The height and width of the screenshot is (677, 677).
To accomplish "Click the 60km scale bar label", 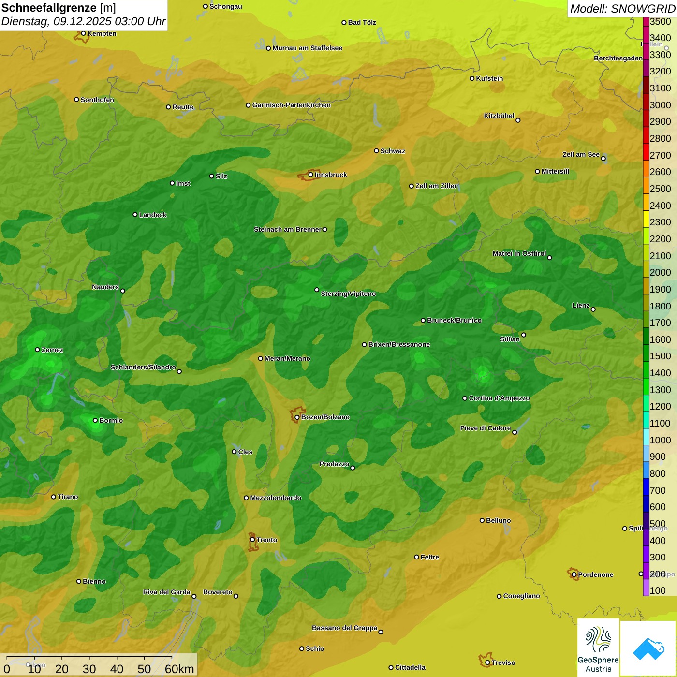I will tap(179, 669).
